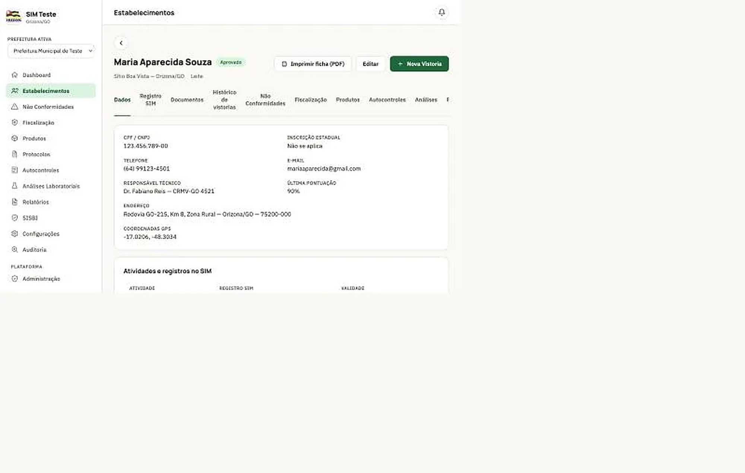Open the Documentos tab
The width and height of the screenshot is (745, 473).
click(187, 100)
